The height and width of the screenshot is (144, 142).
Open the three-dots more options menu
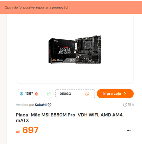pyautogui.click(x=129, y=130)
